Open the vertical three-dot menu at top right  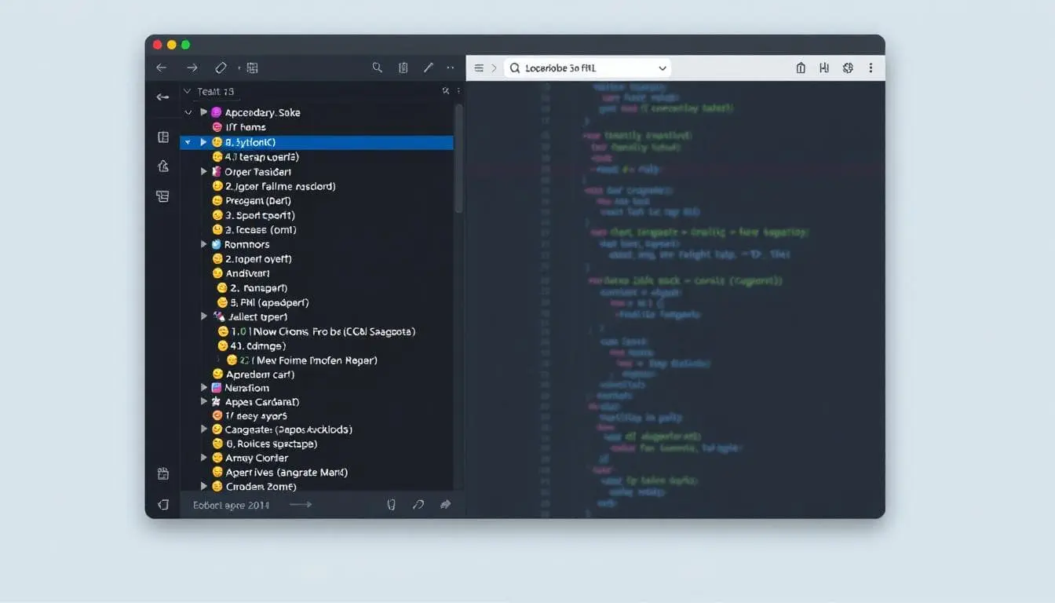point(871,68)
